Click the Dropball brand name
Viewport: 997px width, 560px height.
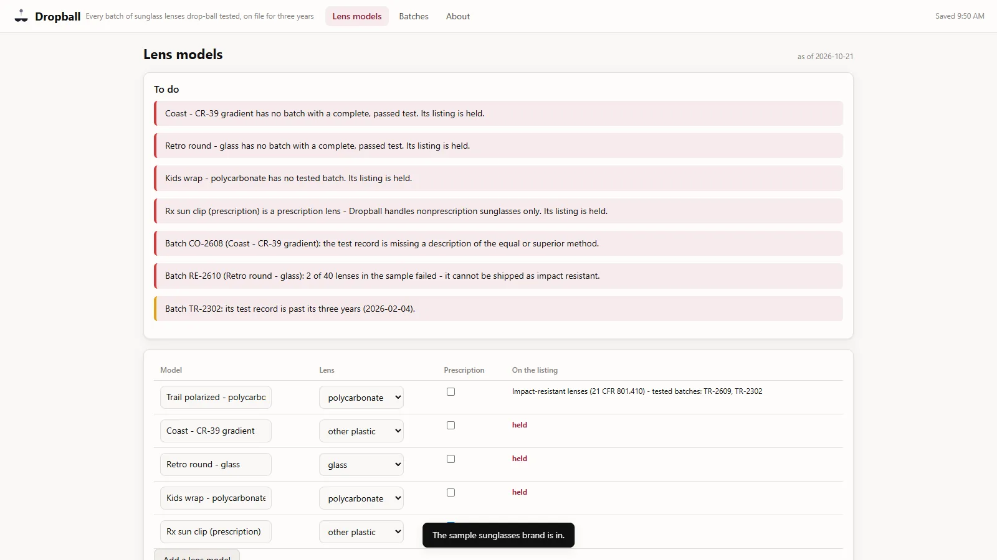click(58, 17)
